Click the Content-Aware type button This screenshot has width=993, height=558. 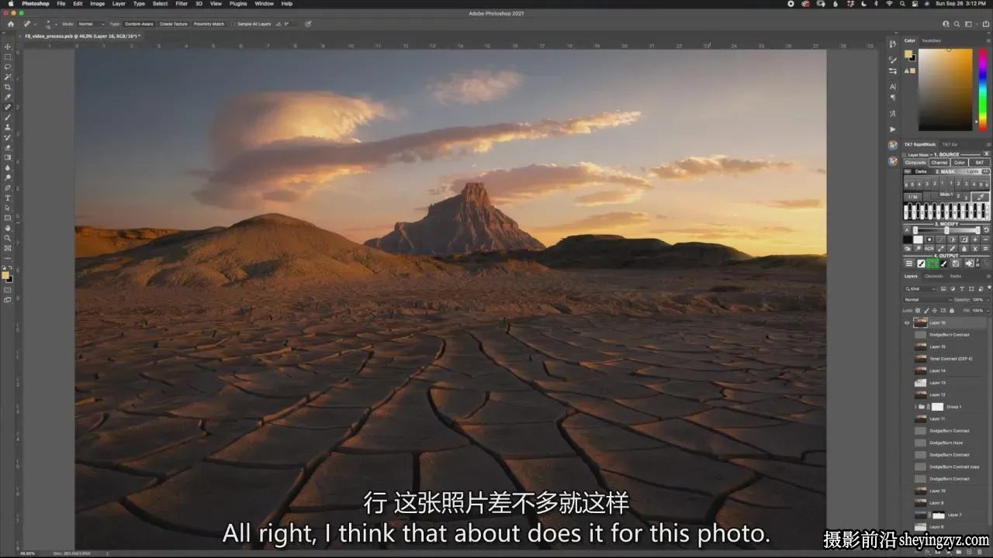140,24
